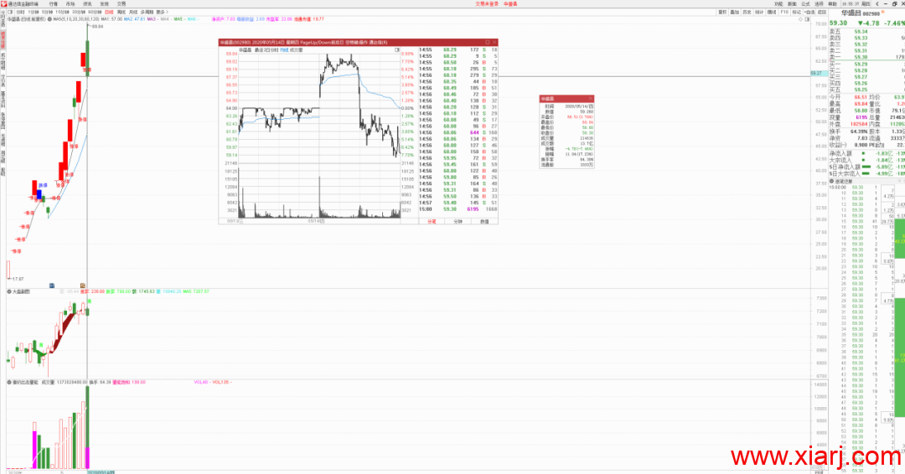Select the 月线 period tab

[133, 12]
